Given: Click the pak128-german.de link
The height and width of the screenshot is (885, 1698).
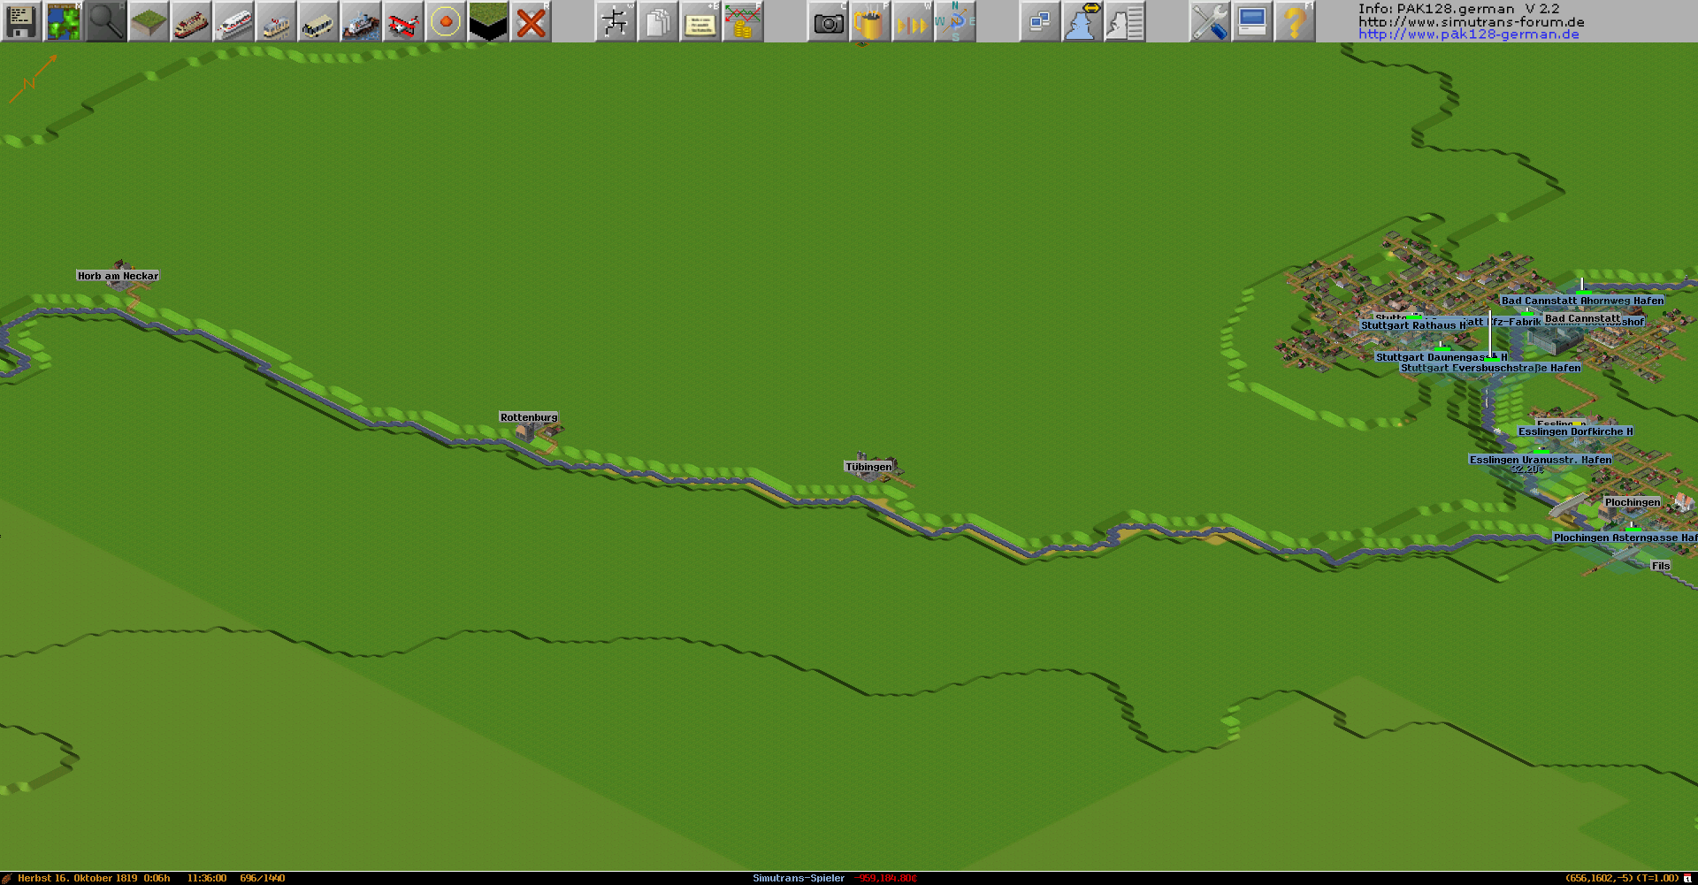Looking at the screenshot, I should click(x=1468, y=34).
